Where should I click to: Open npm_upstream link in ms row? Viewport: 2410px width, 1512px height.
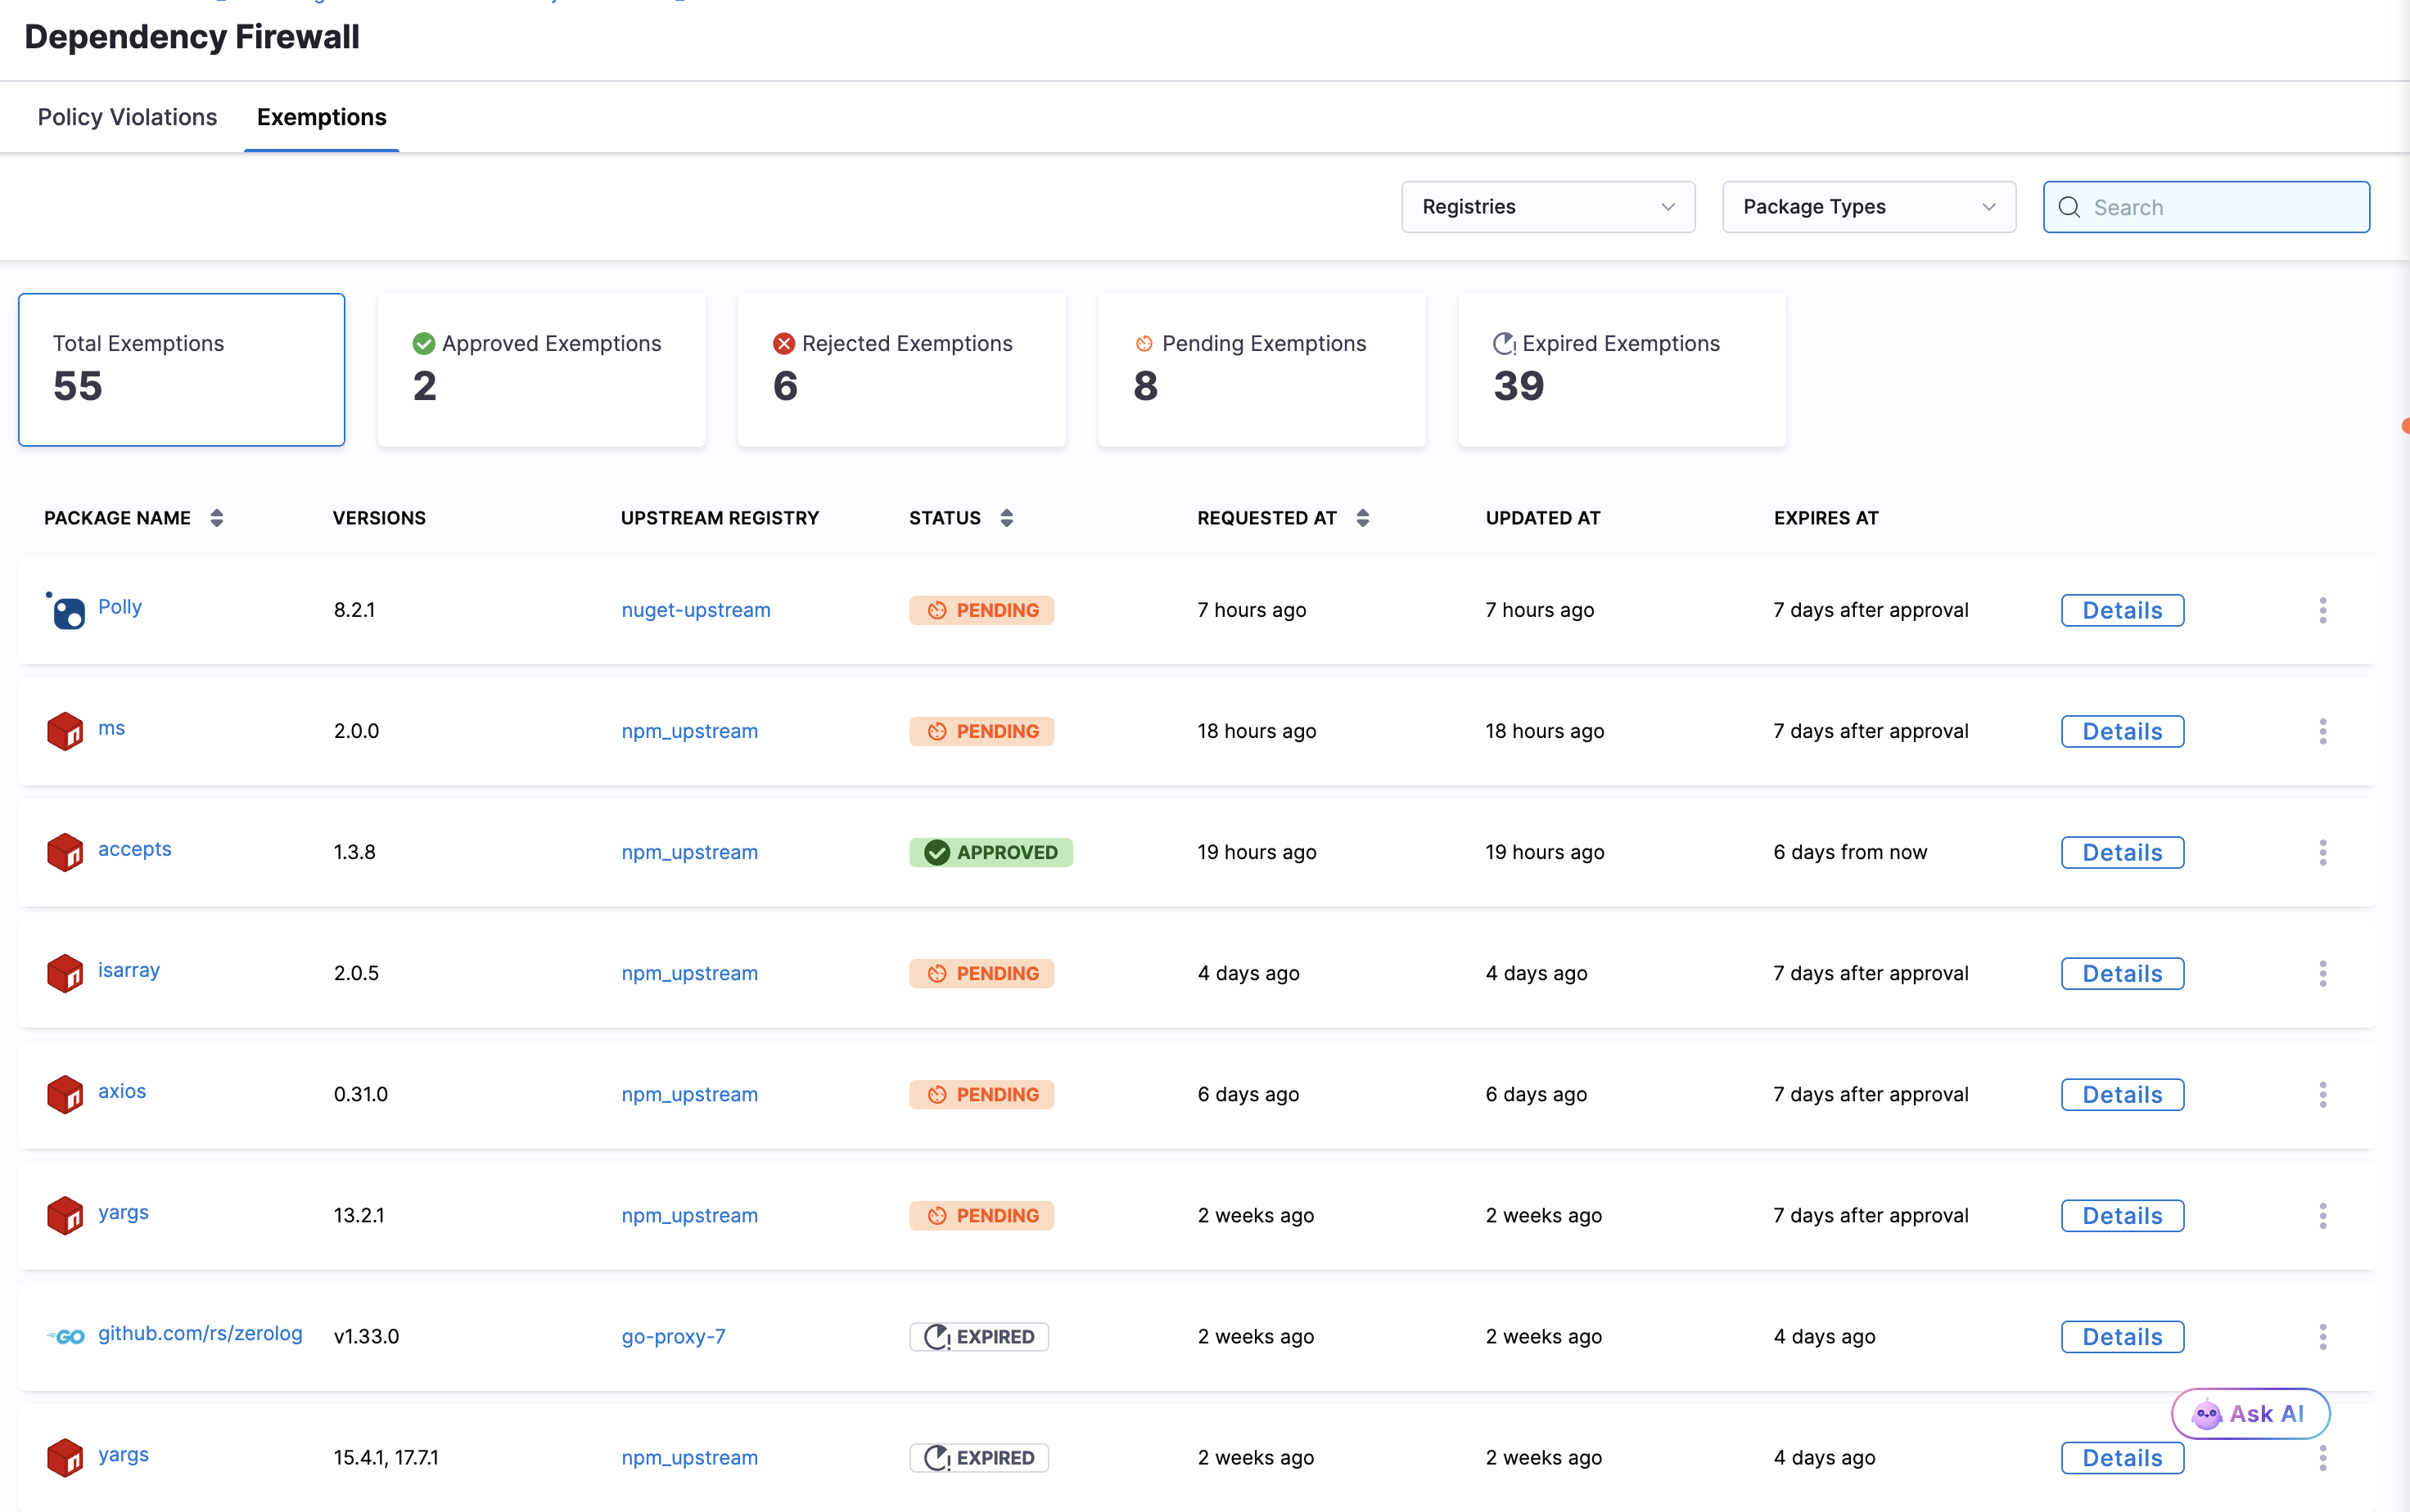tap(689, 731)
